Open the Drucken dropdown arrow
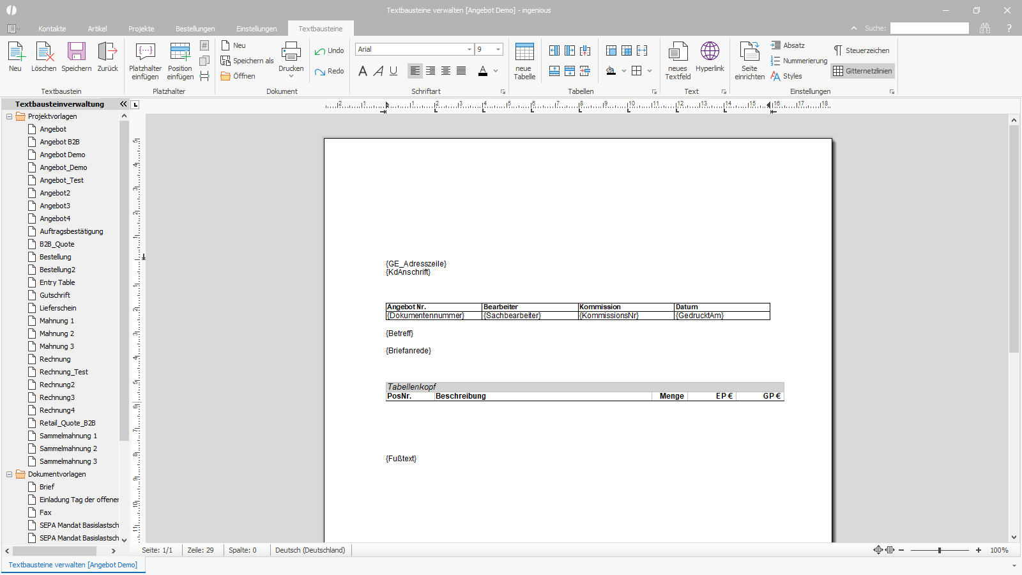 point(291,76)
